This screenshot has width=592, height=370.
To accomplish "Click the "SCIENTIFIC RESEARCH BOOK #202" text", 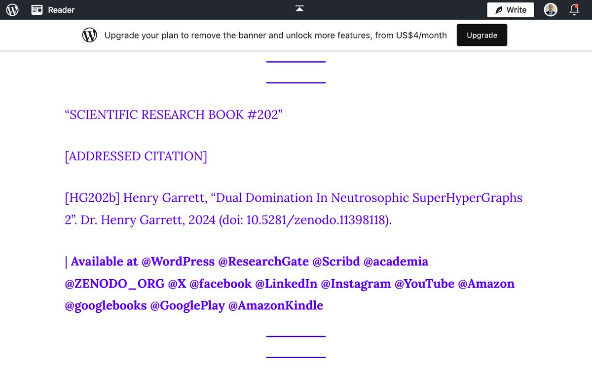I will pyautogui.click(x=174, y=115).
